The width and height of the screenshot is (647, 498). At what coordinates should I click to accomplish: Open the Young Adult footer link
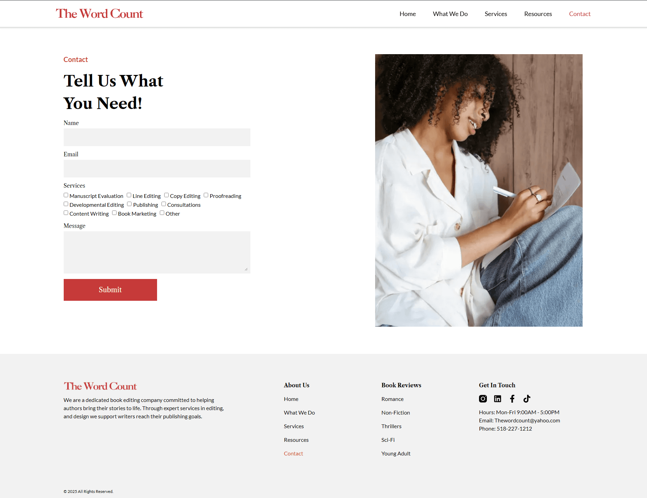point(396,453)
